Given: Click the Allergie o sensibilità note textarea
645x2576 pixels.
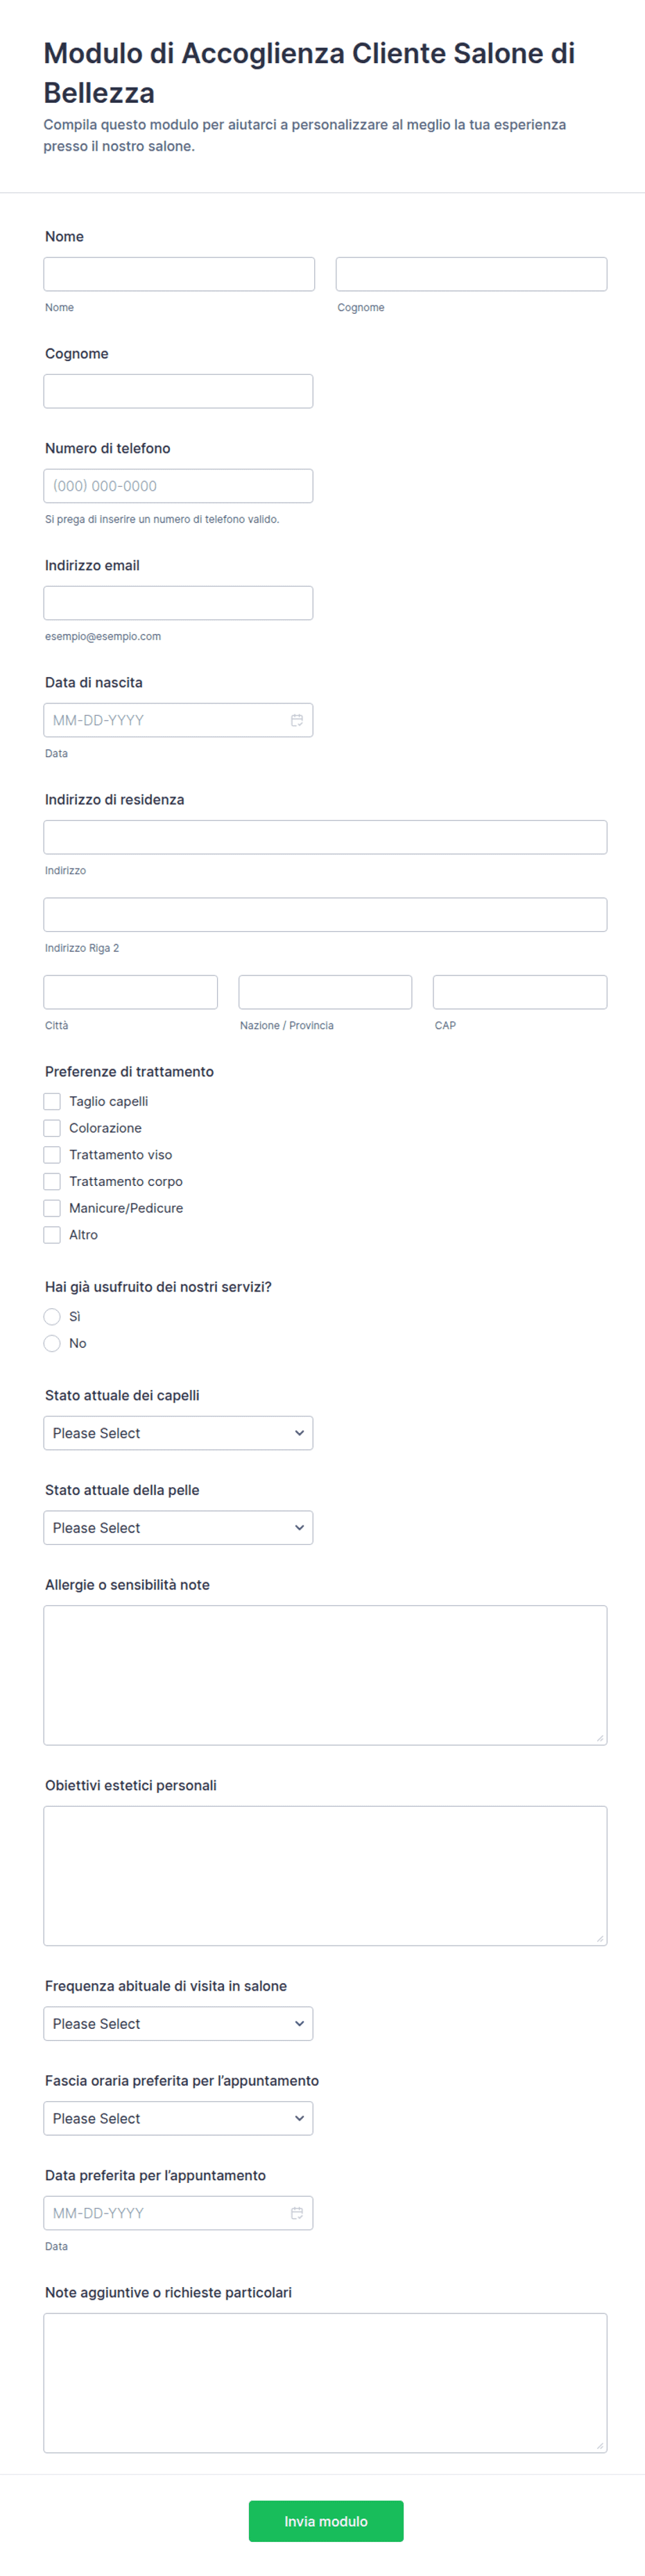Looking at the screenshot, I should [325, 1675].
